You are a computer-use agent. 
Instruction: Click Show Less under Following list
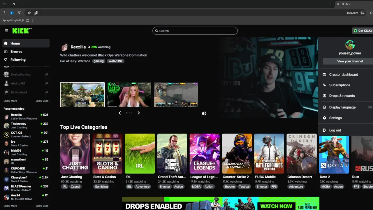[42, 101]
